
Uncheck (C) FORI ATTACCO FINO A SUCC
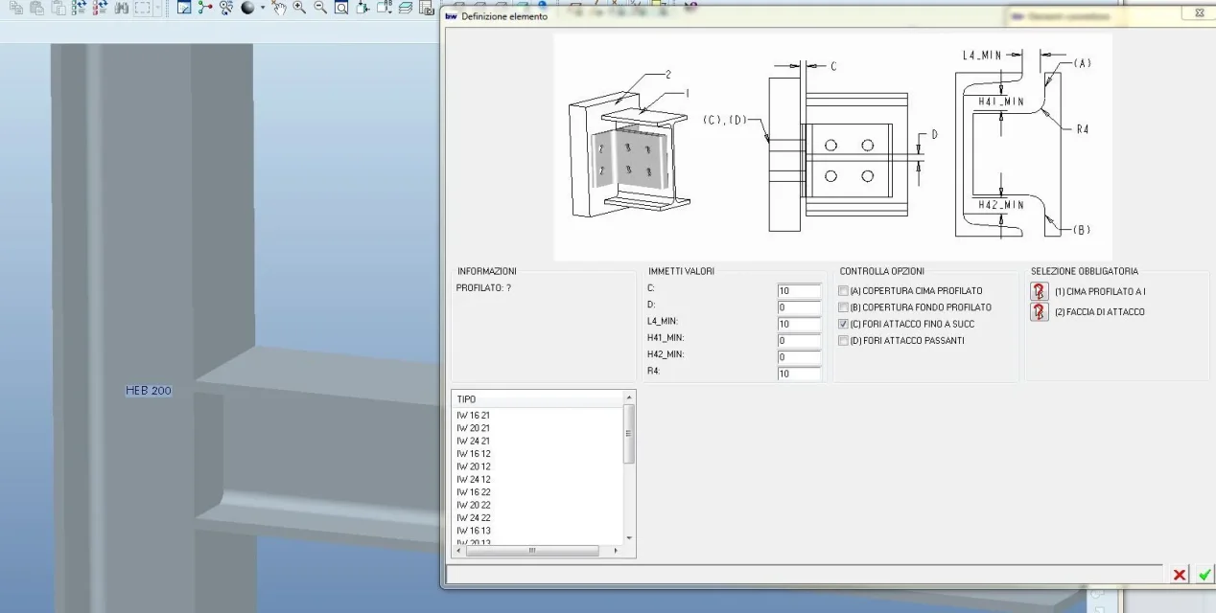[843, 324]
